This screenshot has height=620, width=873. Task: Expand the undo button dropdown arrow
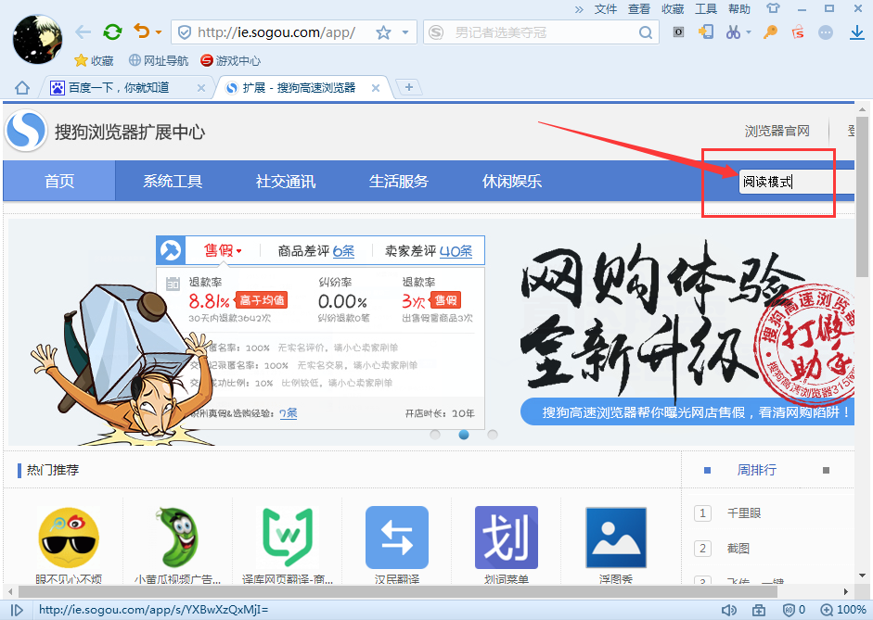tap(160, 31)
